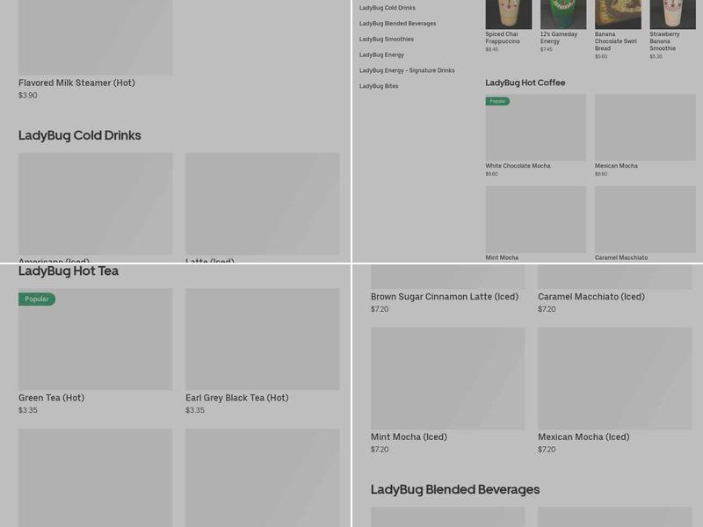
Task: Click the Strawberry Banana Smoothie item name
Action: pyautogui.click(x=664, y=41)
